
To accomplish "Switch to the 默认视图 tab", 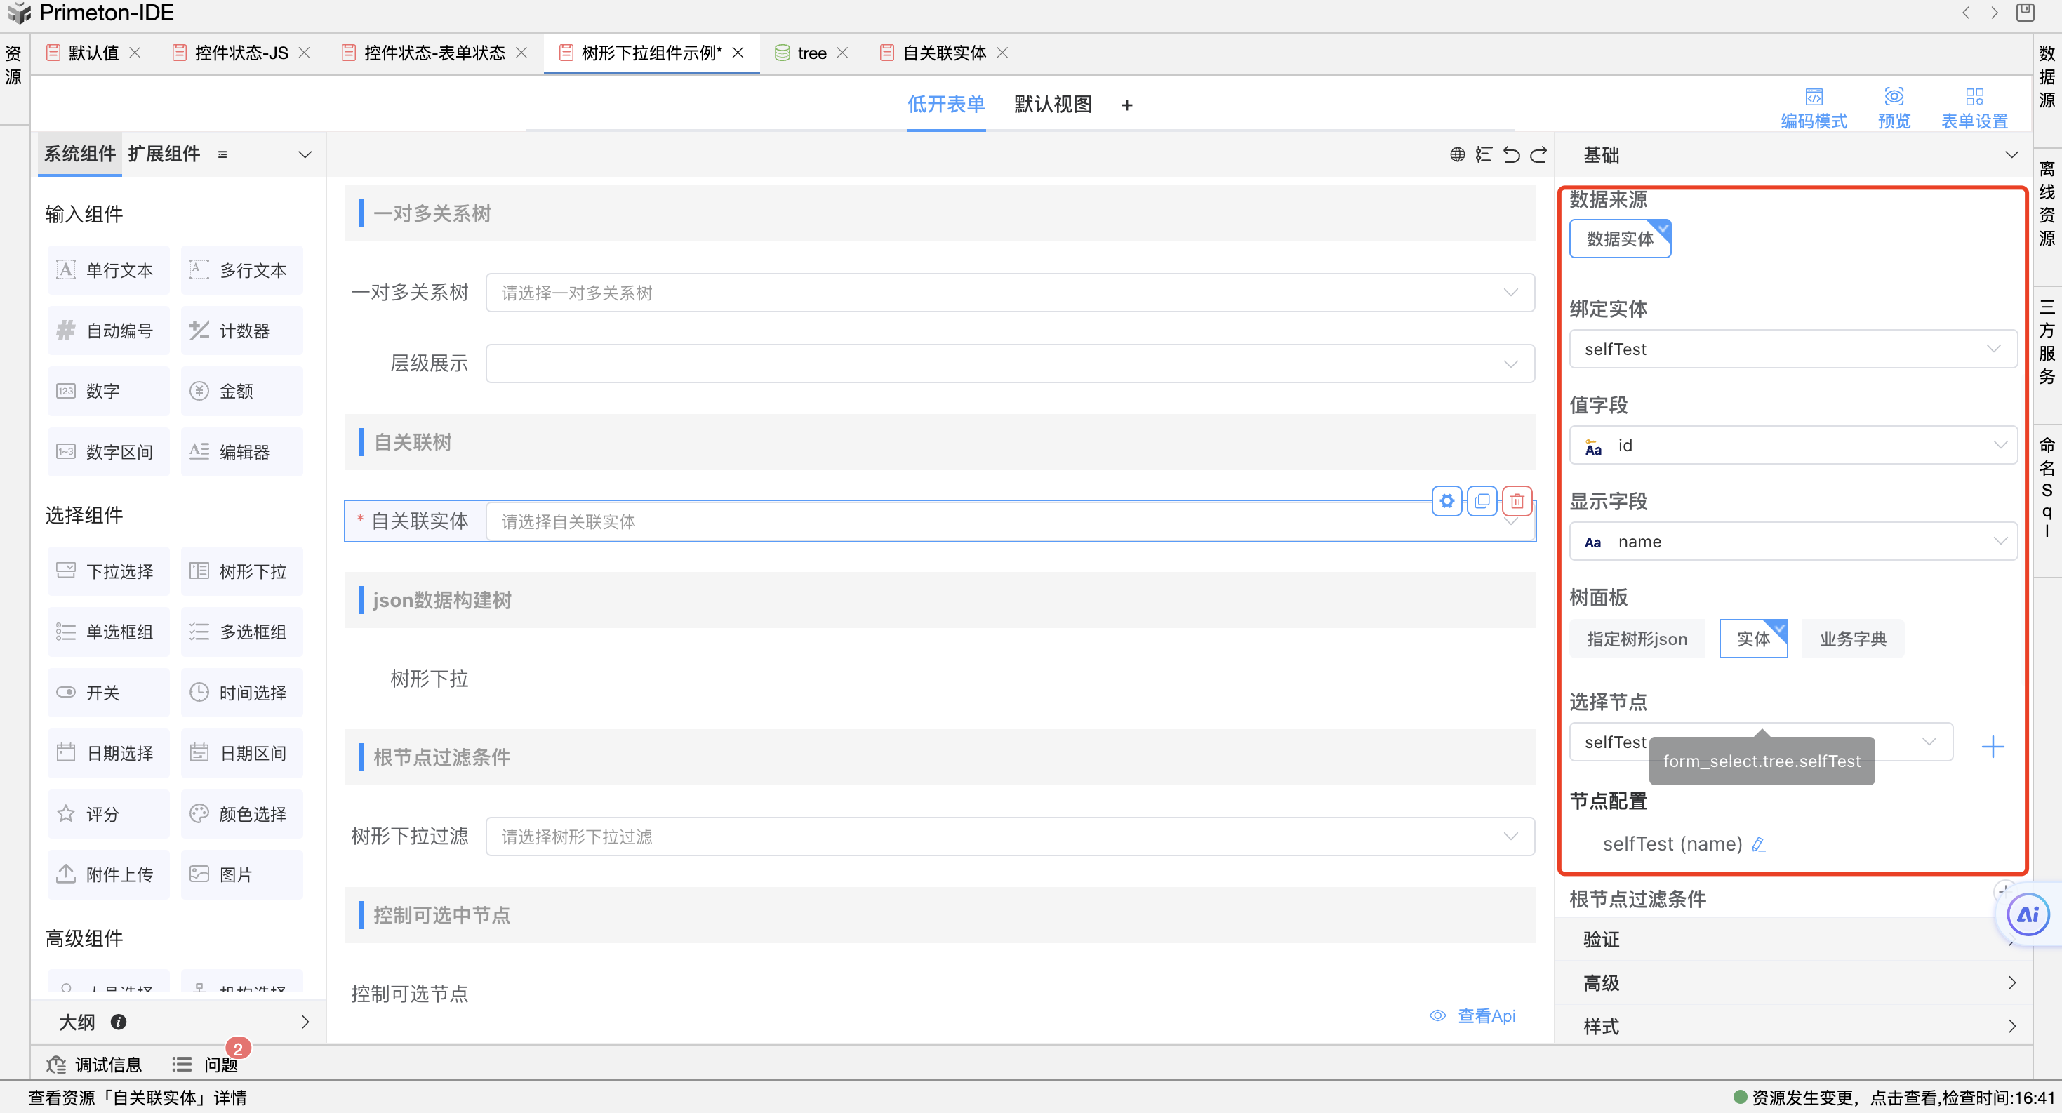I will click(x=1053, y=104).
